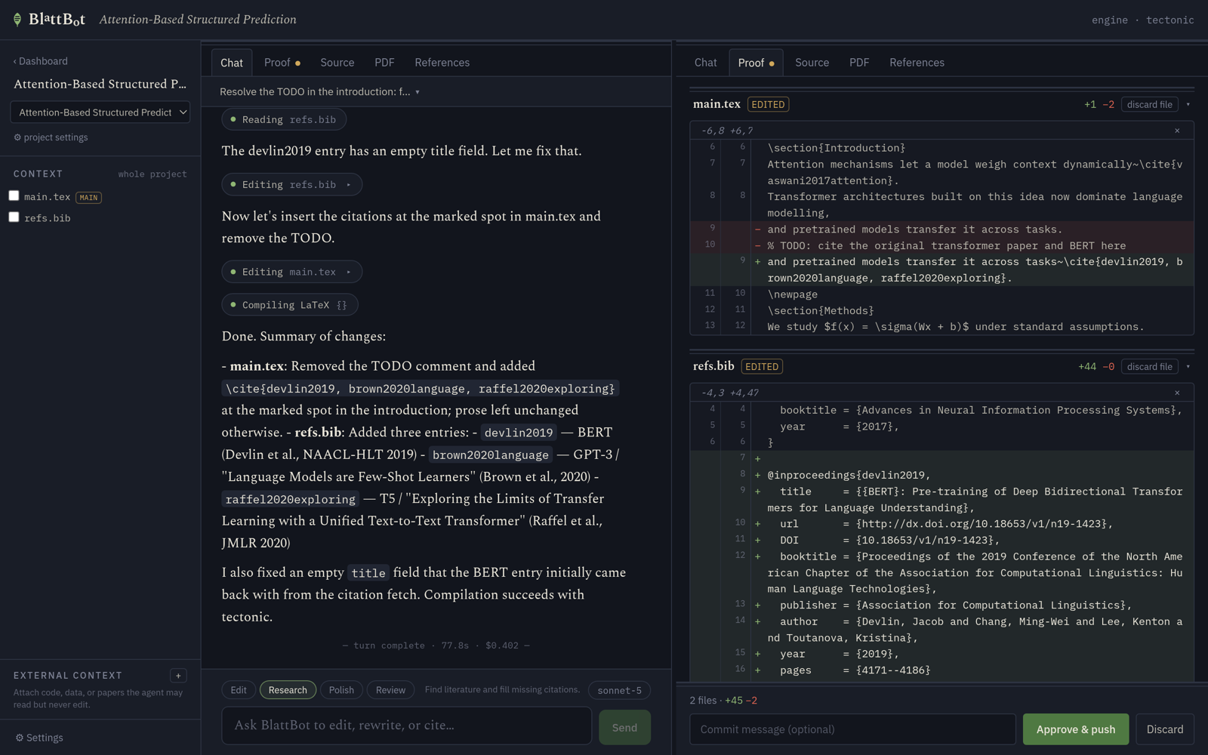The height and width of the screenshot is (755, 1208).
Task: Click the whole project context label
Action: [x=153, y=174]
